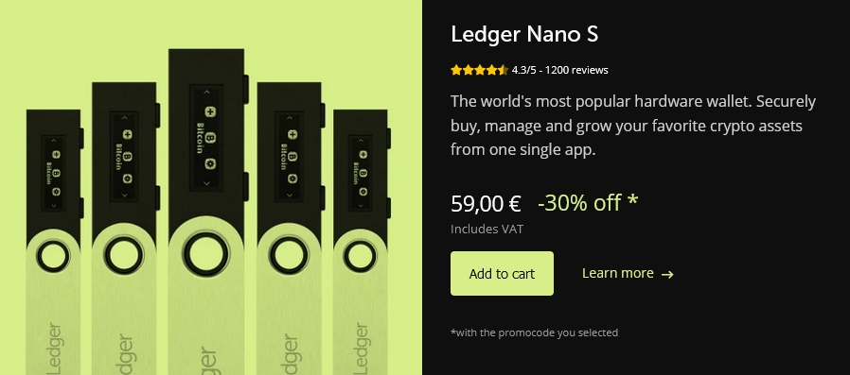This screenshot has width=850, height=375.
Task: Click the Includes VAT note
Action: tap(487, 229)
